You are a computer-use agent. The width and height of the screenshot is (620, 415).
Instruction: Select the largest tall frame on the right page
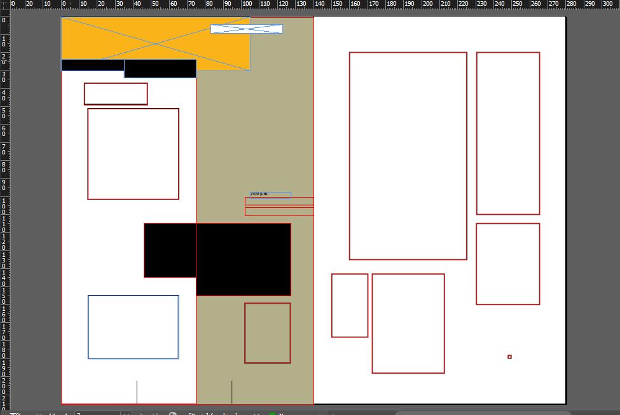[408, 156]
